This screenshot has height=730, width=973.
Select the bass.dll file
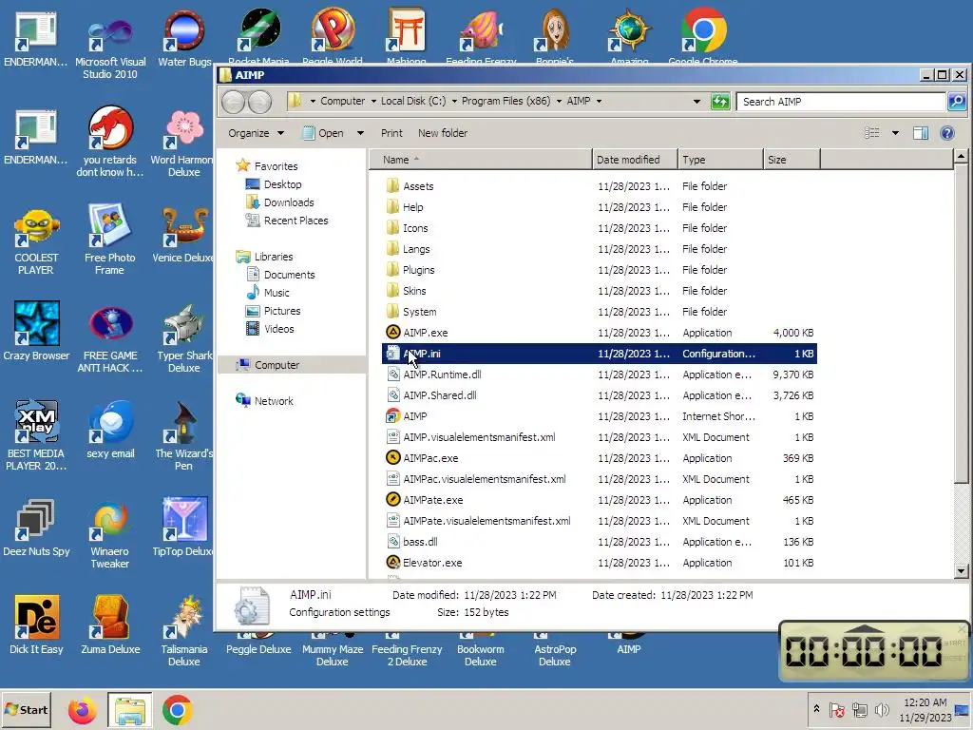coord(420,542)
